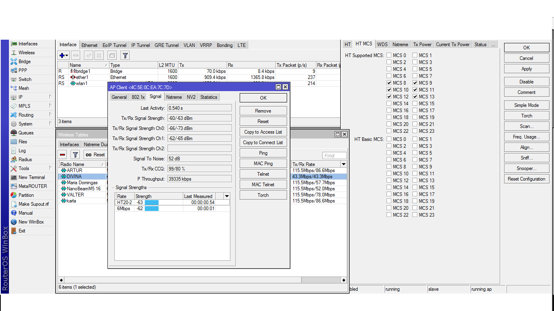
Task: Click the Make Supout.rif sidebar item
Action: coord(33,204)
